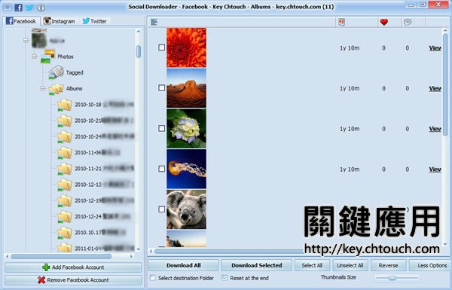Screen dimensions: 452x290
Task: Select the koala thumbnail
Action: 187,209
